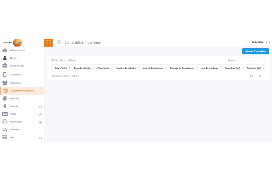Click the Instruments device icon
This screenshot has width=272, height=181.
pyautogui.click(x=5, y=75)
